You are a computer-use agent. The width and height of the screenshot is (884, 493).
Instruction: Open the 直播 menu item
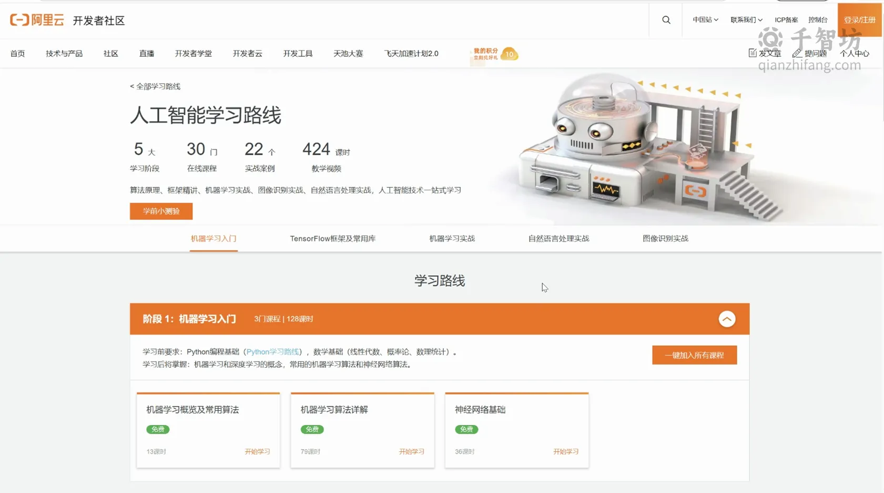tap(147, 54)
